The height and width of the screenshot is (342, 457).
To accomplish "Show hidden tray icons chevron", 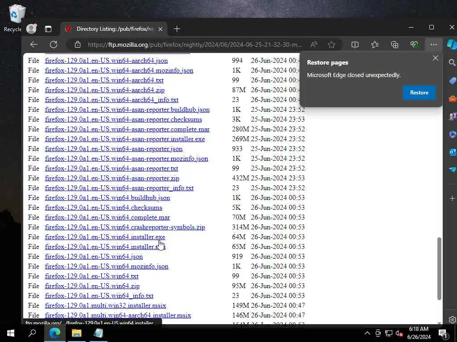I will tap(367, 333).
